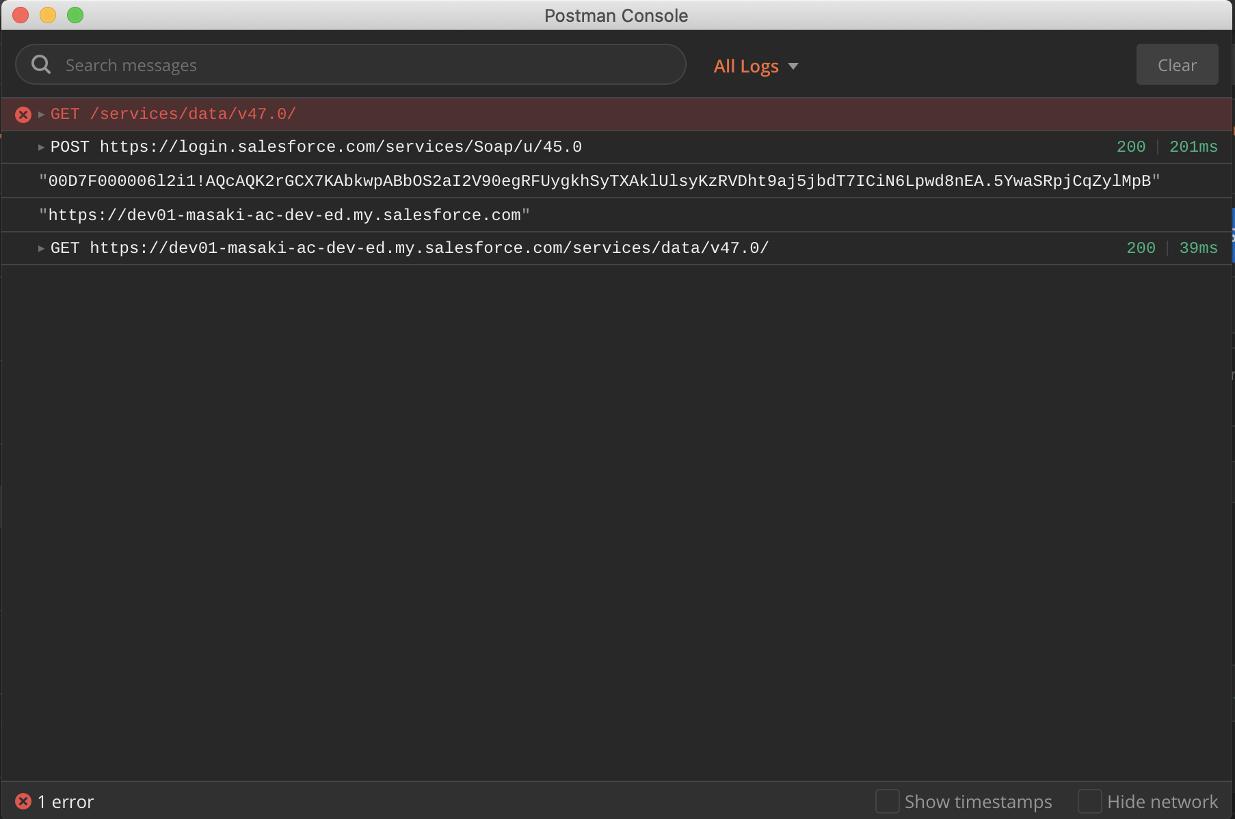The height and width of the screenshot is (819, 1235).
Task: Enable the Hide network checkbox
Action: point(1089,801)
